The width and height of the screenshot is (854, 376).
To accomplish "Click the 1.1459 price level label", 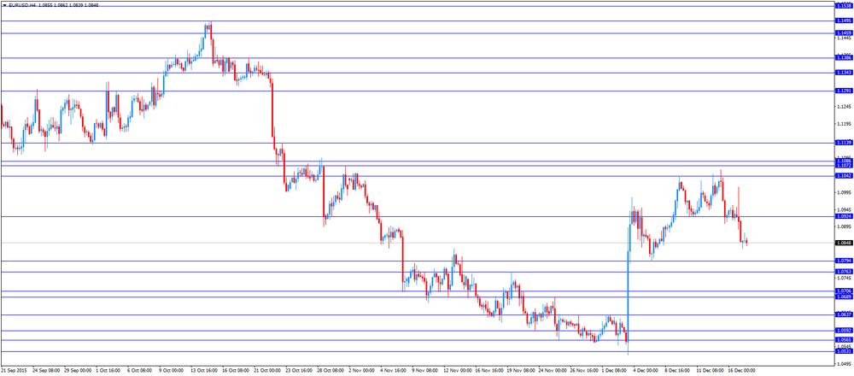I will click(844, 32).
